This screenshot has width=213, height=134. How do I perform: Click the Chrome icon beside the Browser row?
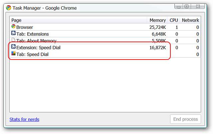[13, 27]
